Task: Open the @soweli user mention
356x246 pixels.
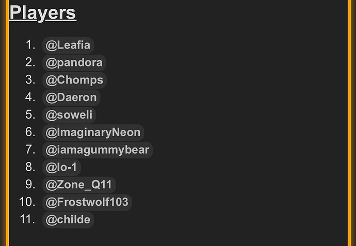Action: [69, 115]
